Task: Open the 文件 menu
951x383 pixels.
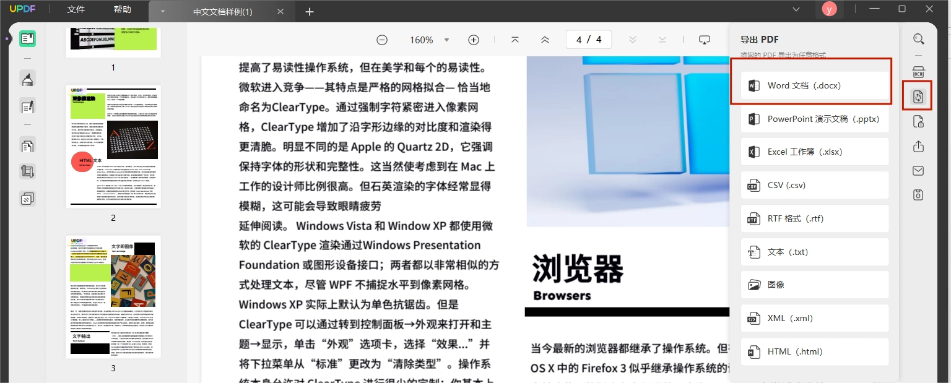Action: 76,9
